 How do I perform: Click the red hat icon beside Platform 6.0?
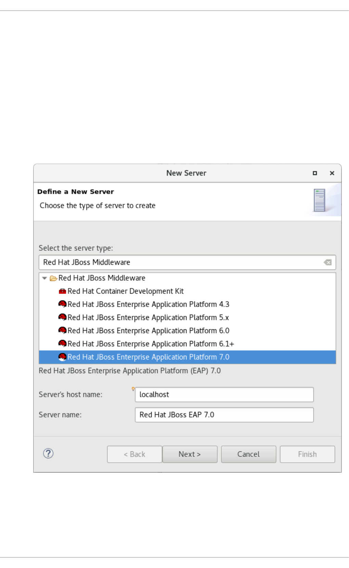point(62,331)
